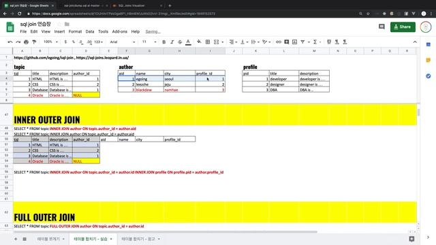Screen dimensions: 436x245
Task: Open the Help menu
Action: coord(136,32)
